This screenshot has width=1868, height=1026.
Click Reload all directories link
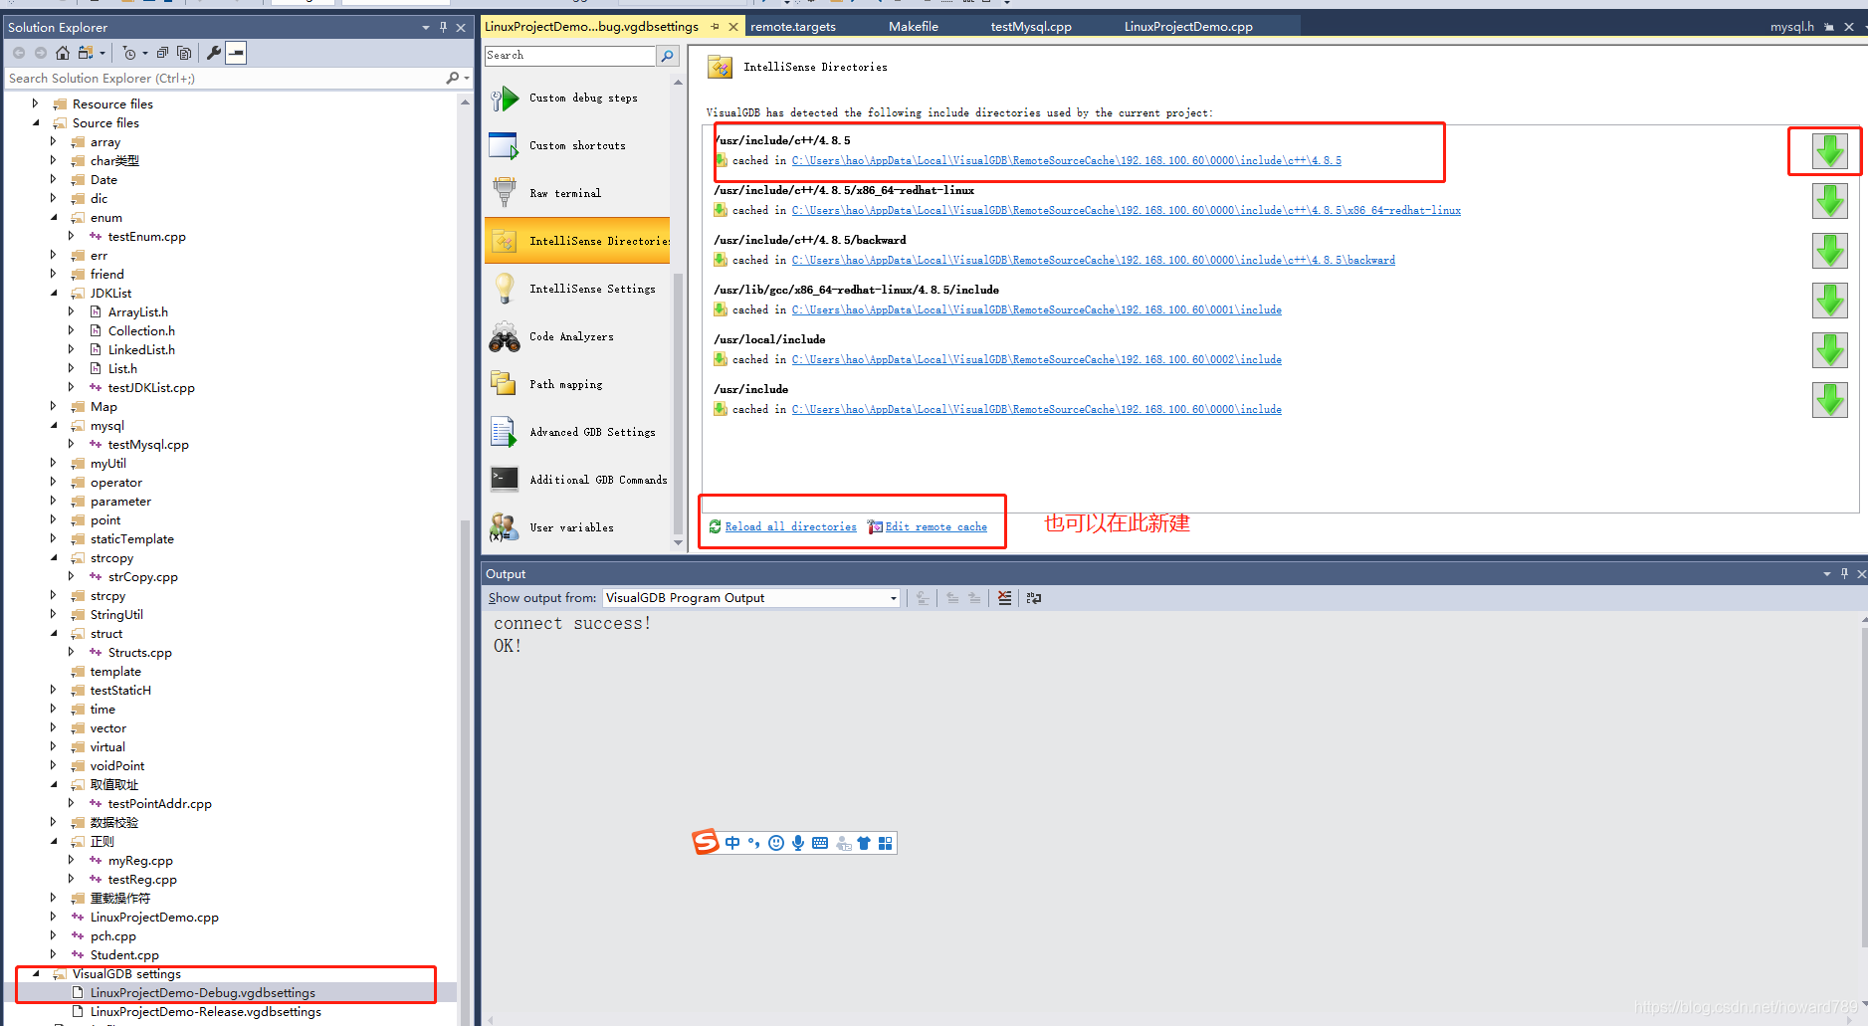tap(790, 526)
